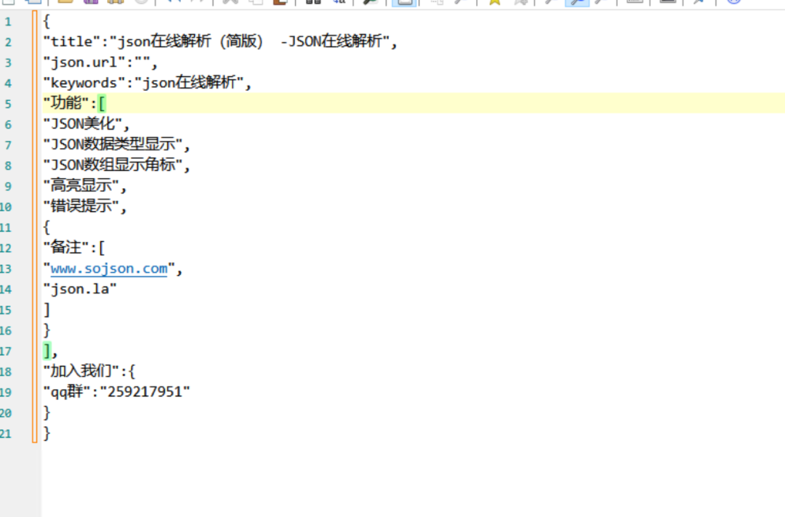The height and width of the screenshot is (517, 785).
Task: Click the "加入我们" key on line 18
Action: pyautogui.click(x=81, y=372)
